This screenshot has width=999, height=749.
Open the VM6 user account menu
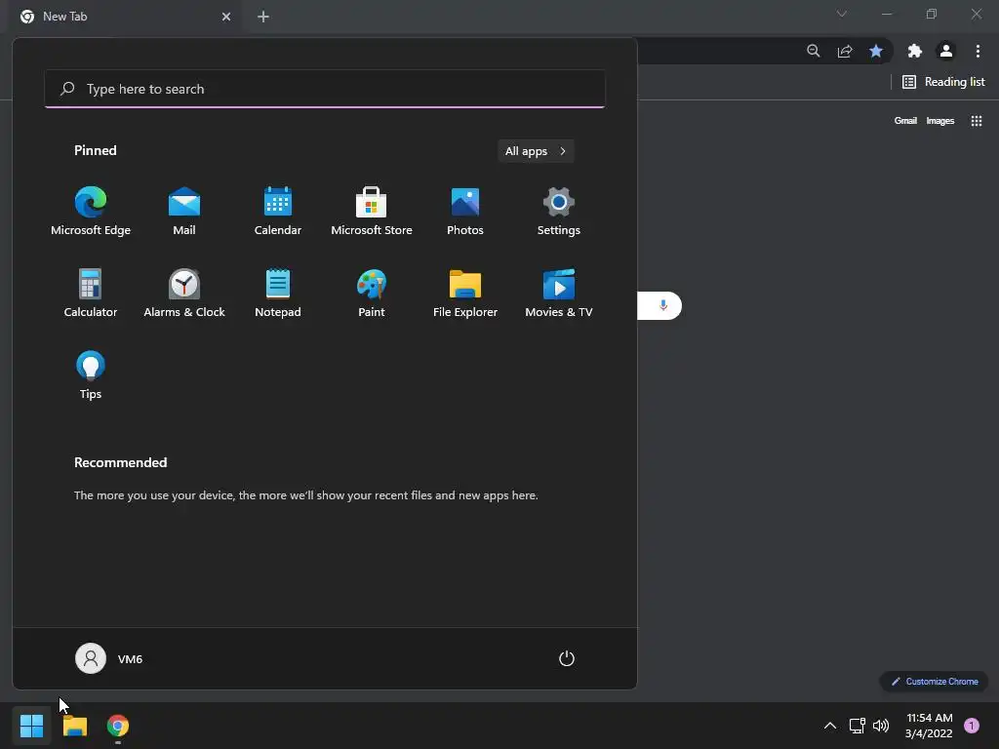(x=109, y=658)
